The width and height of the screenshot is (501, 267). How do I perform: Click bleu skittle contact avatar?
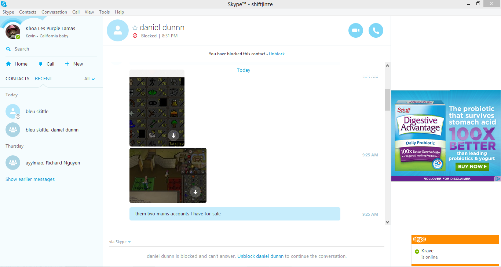click(x=13, y=111)
